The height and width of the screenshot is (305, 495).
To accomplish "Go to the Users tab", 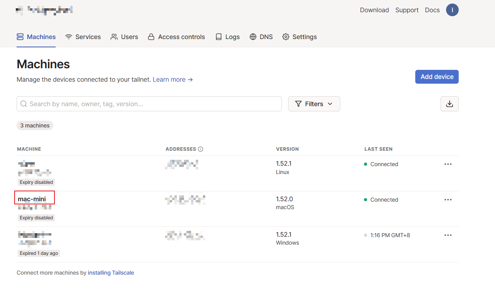I will (124, 37).
